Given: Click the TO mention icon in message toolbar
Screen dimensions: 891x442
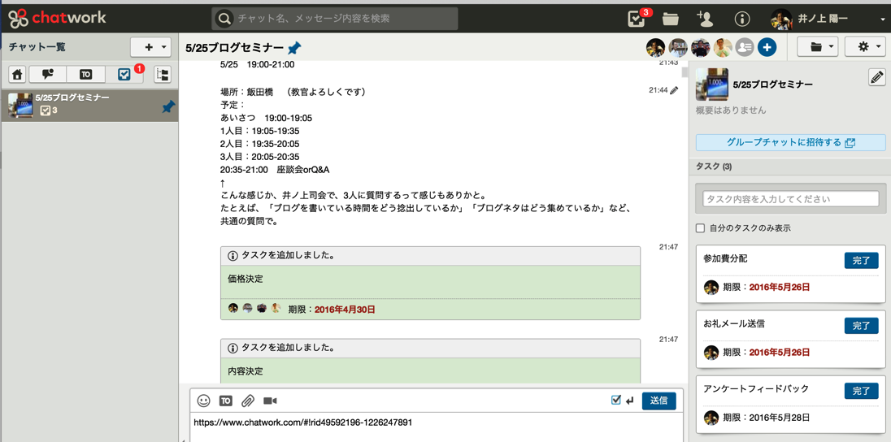Looking at the screenshot, I should pos(226,401).
